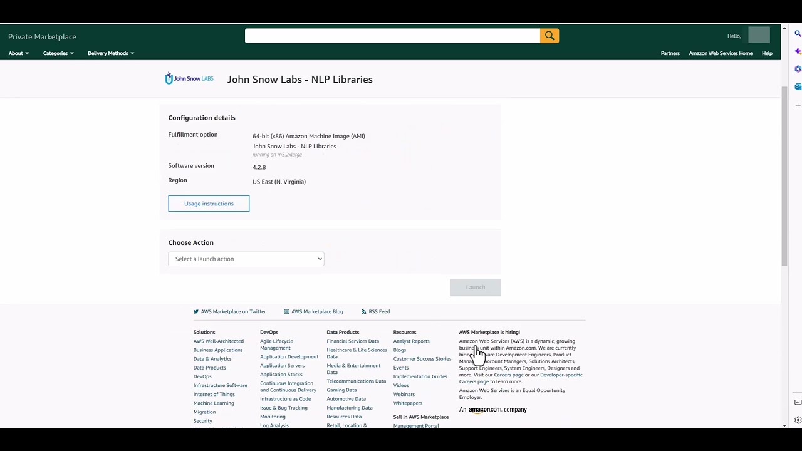Open Telecommunications Data link

pos(356,381)
